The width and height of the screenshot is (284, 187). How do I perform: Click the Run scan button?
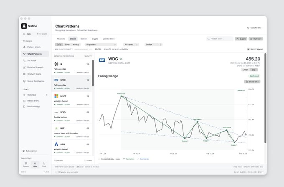tap(256, 39)
